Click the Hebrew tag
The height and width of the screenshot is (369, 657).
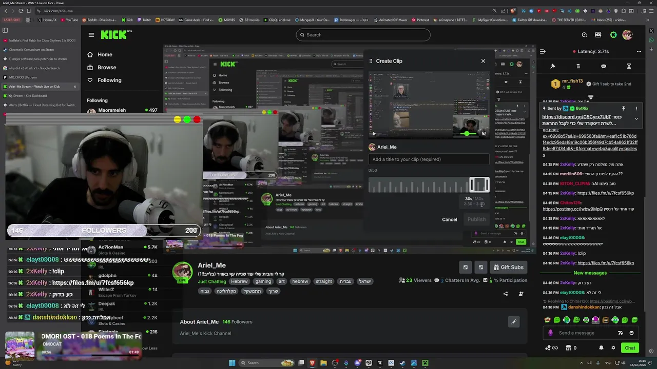[x=239, y=281]
